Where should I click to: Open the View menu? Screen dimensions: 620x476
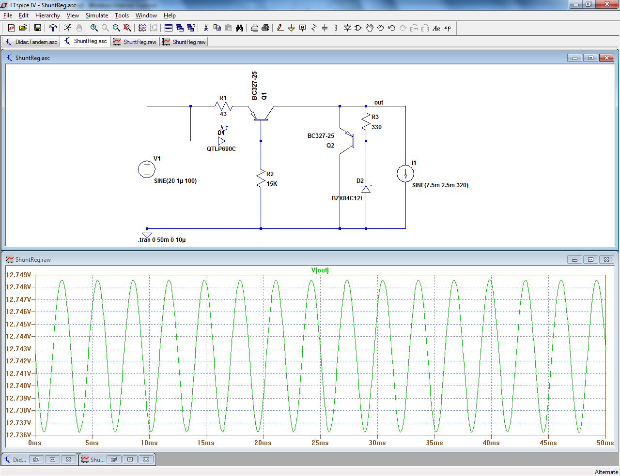click(73, 15)
